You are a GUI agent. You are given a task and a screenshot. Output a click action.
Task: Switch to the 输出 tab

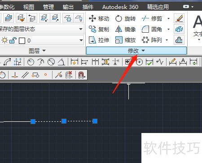(x=68, y=7)
